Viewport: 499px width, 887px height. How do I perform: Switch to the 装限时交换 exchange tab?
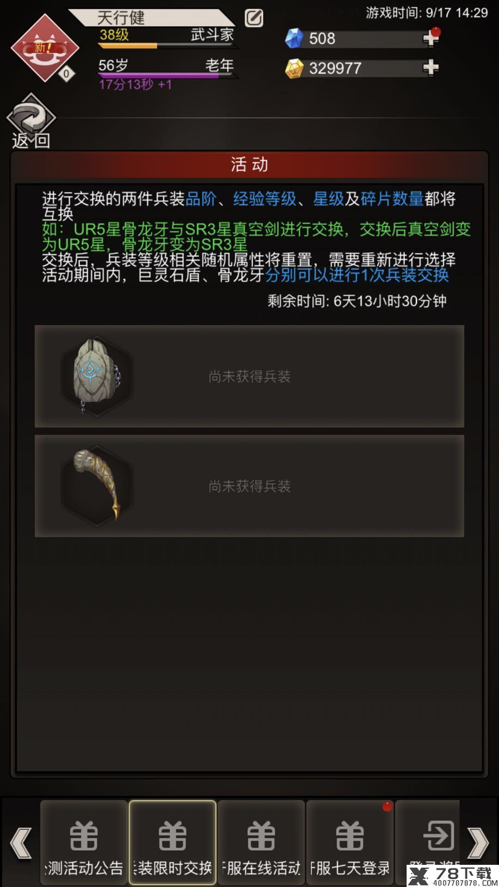(x=172, y=842)
